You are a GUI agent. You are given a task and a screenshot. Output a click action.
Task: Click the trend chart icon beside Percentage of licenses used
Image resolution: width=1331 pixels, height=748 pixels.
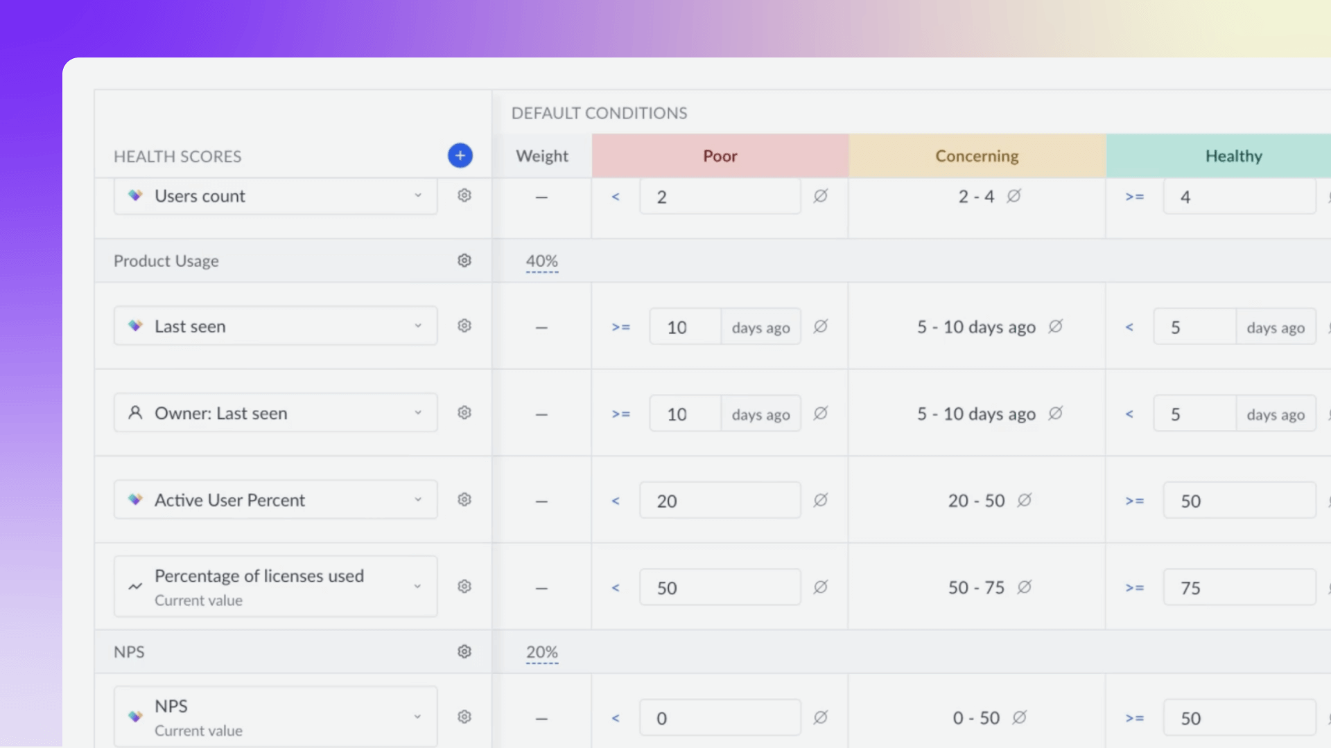(134, 586)
